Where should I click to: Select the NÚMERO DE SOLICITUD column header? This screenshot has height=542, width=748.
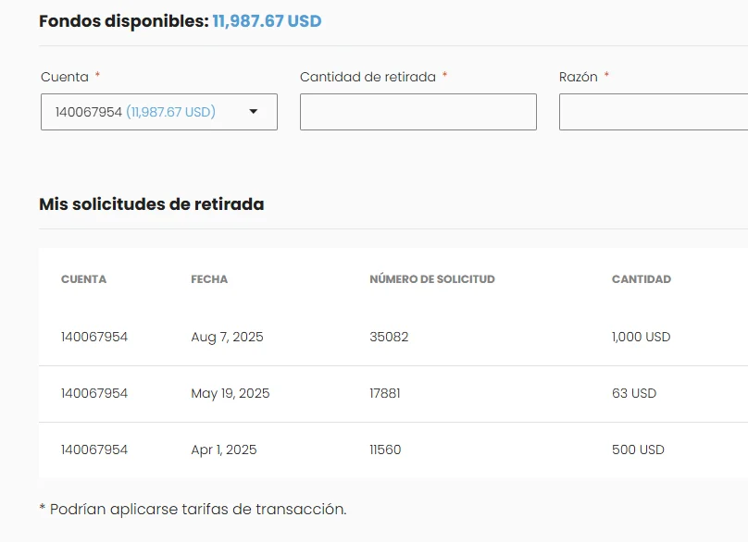click(x=431, y=279)
